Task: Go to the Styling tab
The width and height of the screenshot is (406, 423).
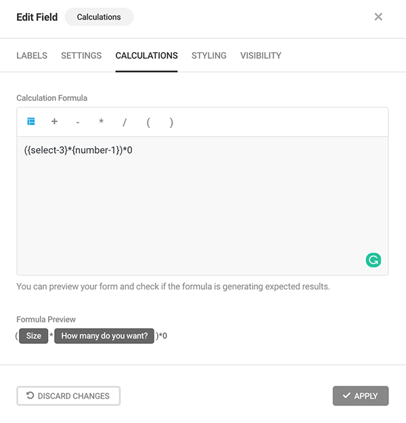Action: pyautogui.click(x=208, y=55)
